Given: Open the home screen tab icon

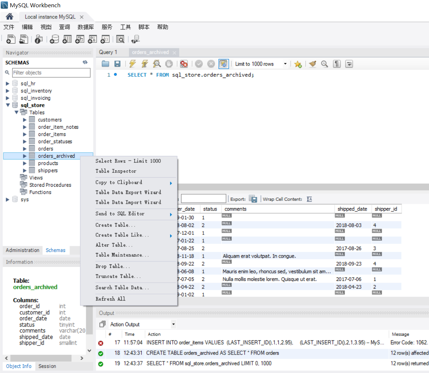Looking at the screenshot, I should [9, 17].
